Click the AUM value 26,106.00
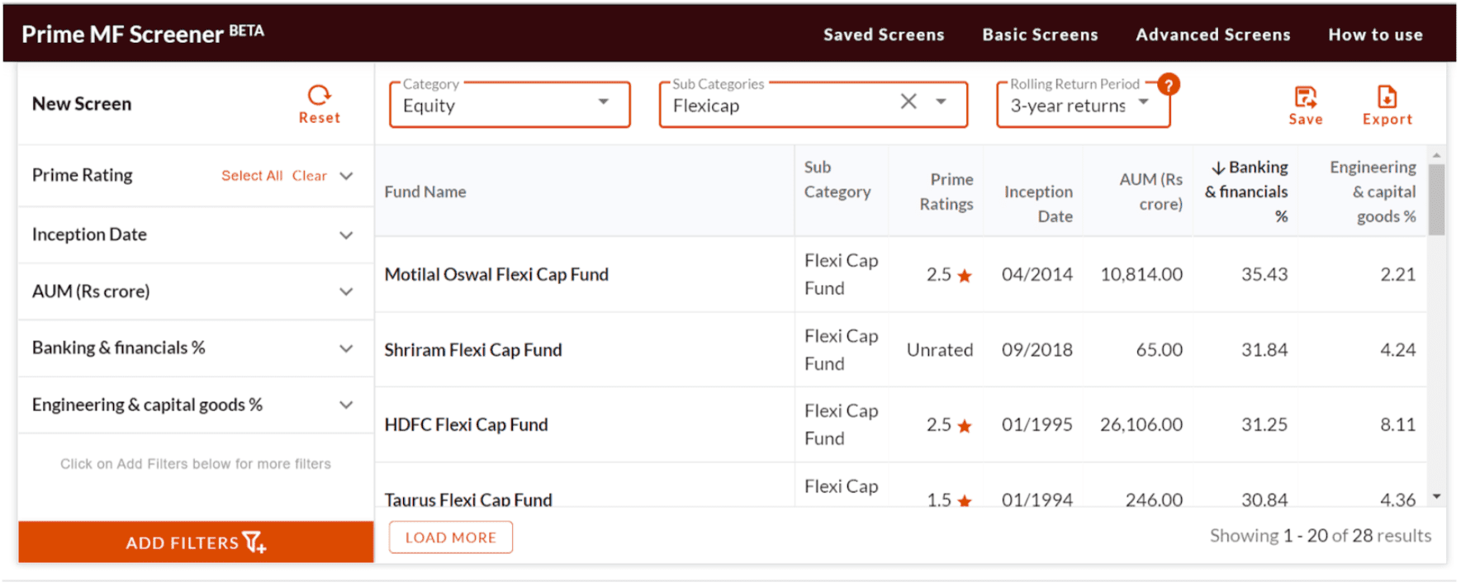This screenshot has height=587, width=1461. click(x=1141, y=425)
